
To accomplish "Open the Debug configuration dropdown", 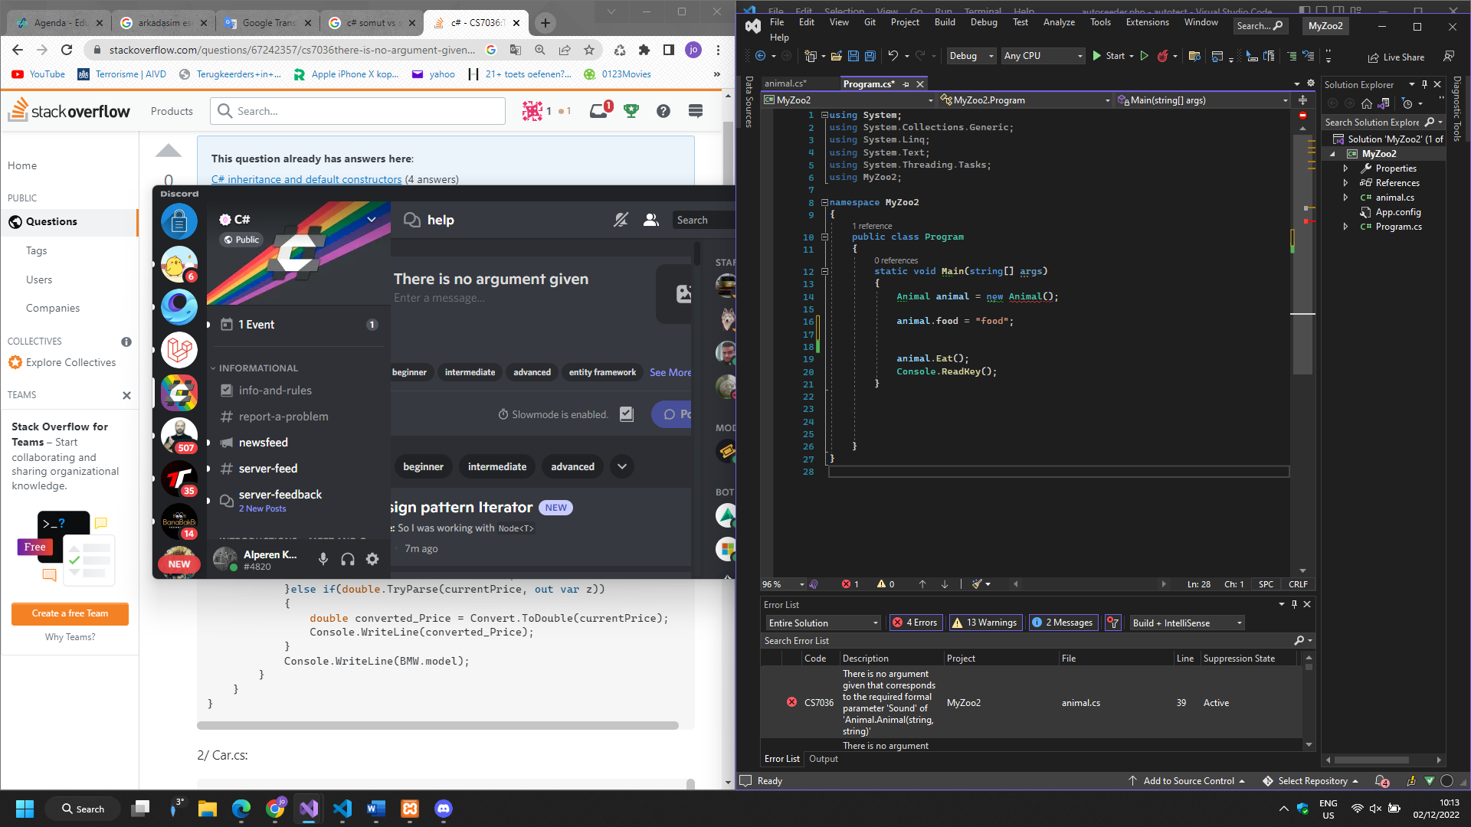I will coord(971,56).
